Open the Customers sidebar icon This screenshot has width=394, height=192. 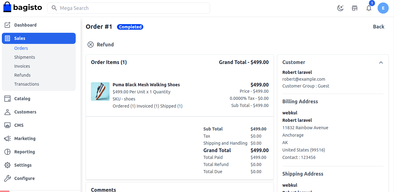click(7, 112)
